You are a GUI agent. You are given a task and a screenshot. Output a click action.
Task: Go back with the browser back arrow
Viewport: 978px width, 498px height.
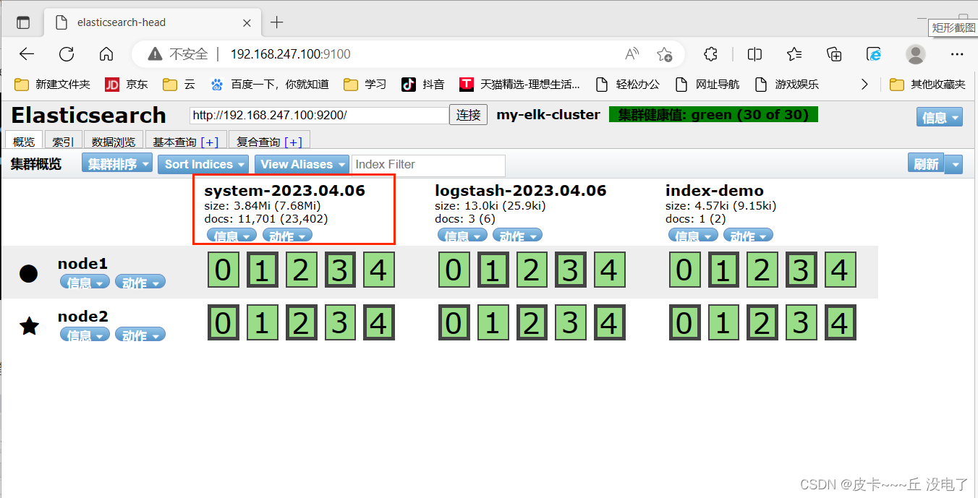point(27,54)
